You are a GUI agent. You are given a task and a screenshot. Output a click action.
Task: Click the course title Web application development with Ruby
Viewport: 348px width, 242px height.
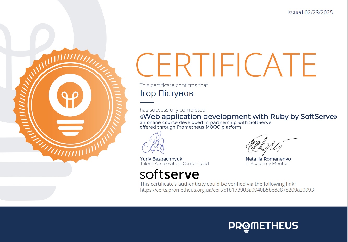point(239,116)
